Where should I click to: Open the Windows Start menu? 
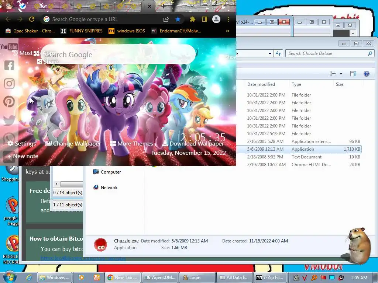[9, 277]
